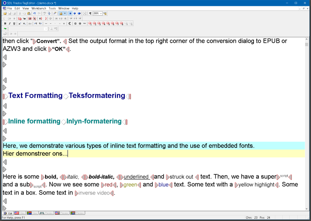Click the red placeable icon numbered 3
Image resolution: width=311 pixels, height=221 pixels.
99,24
